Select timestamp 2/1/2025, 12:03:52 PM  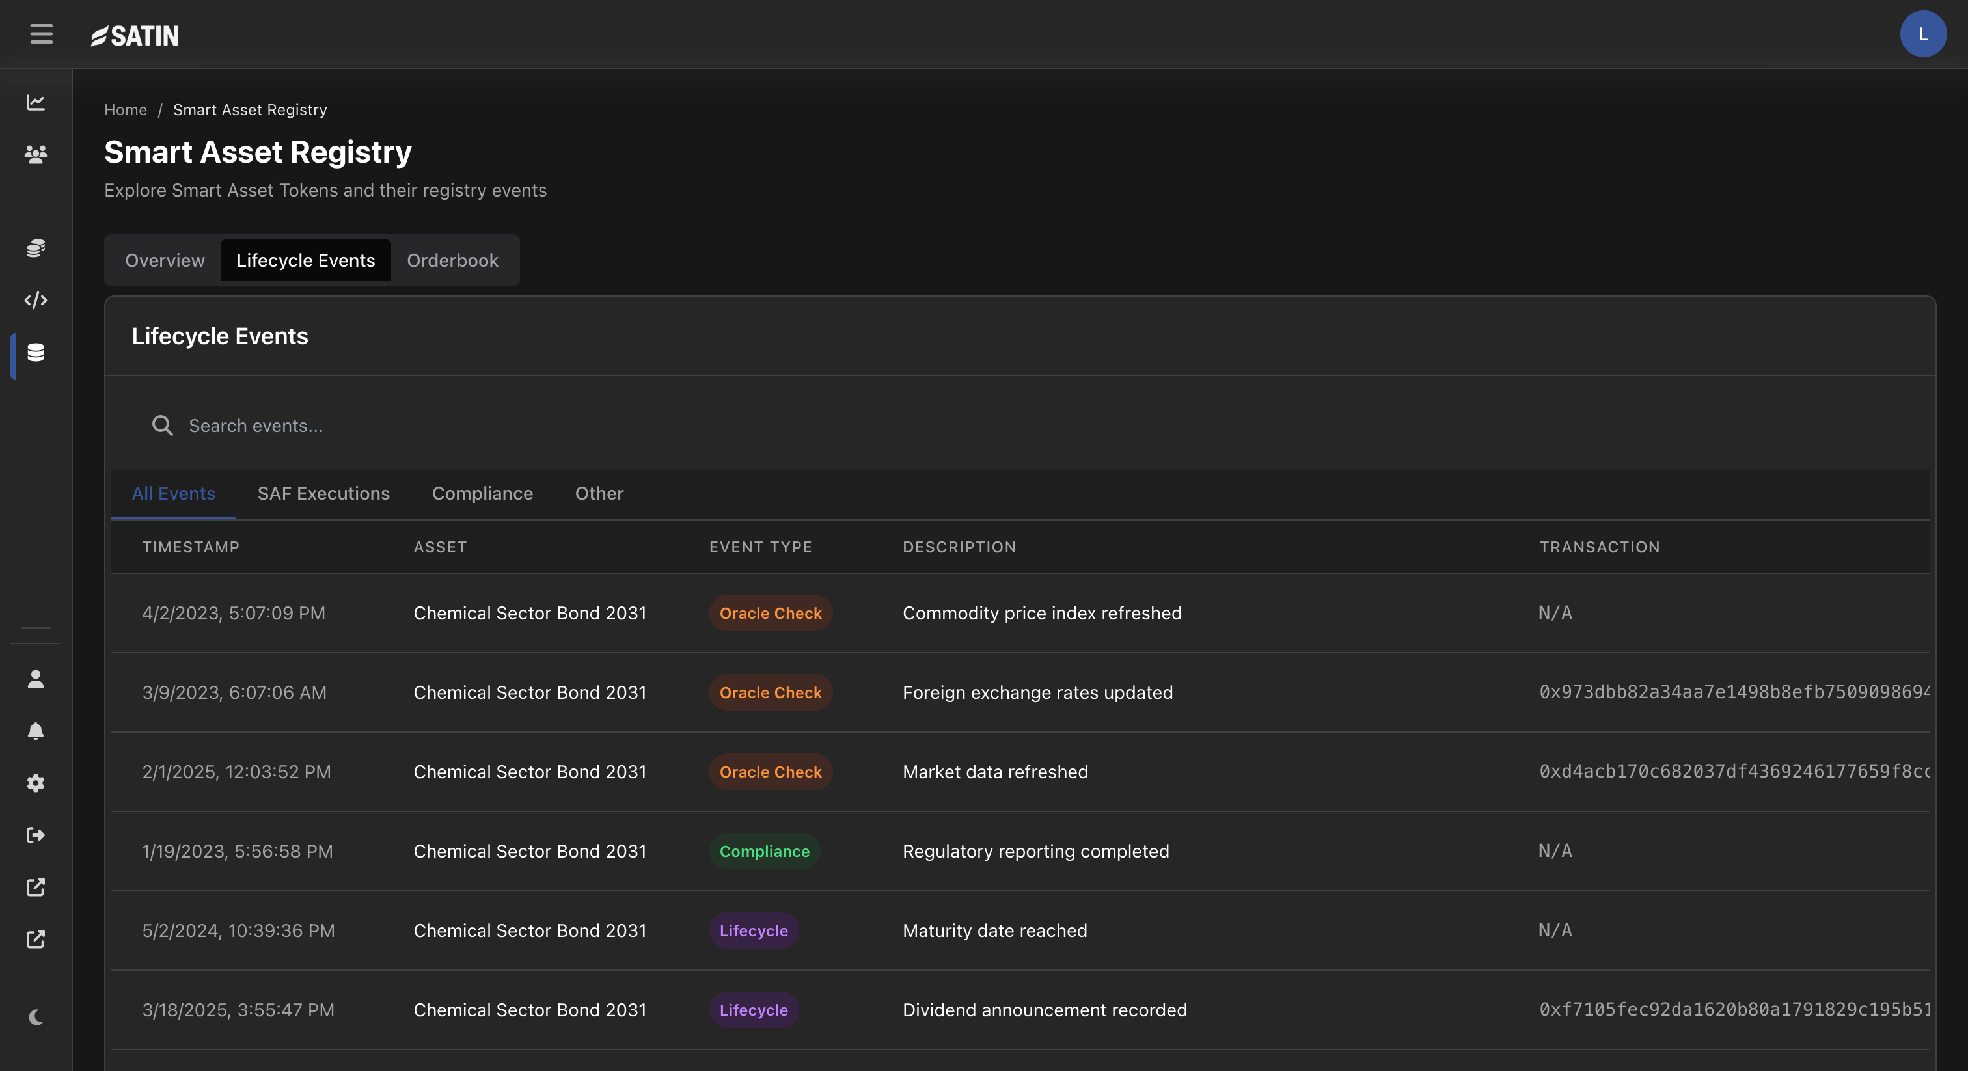[x=237, y=772]
